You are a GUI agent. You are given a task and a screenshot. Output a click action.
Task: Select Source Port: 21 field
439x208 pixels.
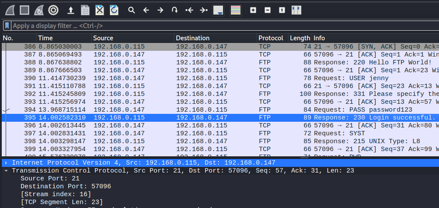50,178
